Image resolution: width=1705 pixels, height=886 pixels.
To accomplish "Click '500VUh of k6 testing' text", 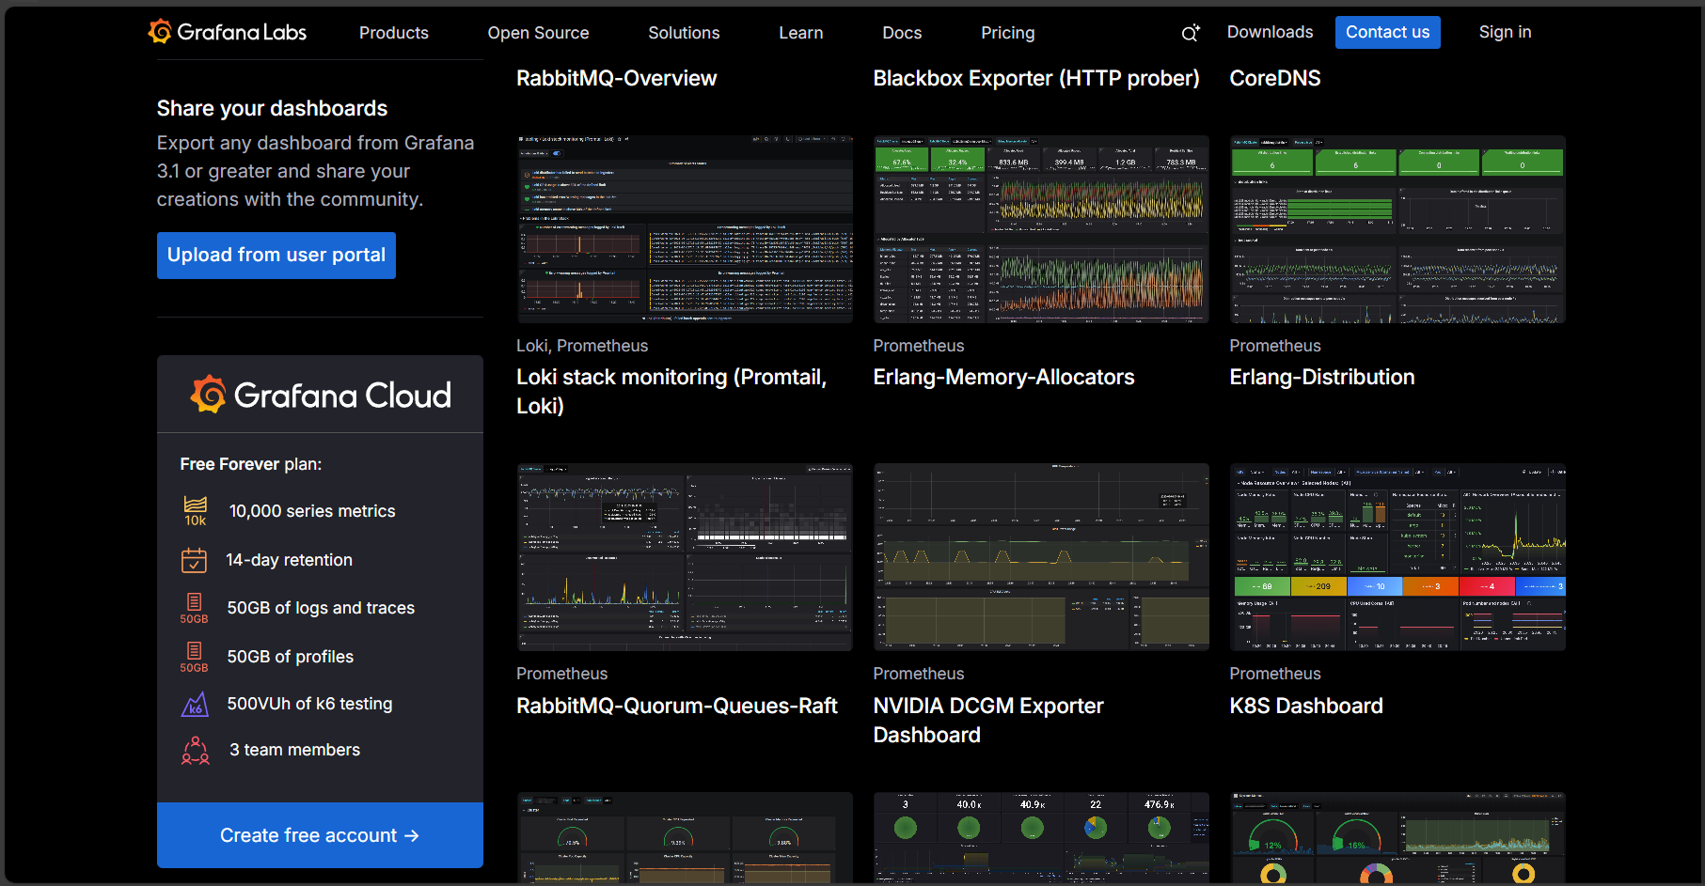I will pos(309,704).
